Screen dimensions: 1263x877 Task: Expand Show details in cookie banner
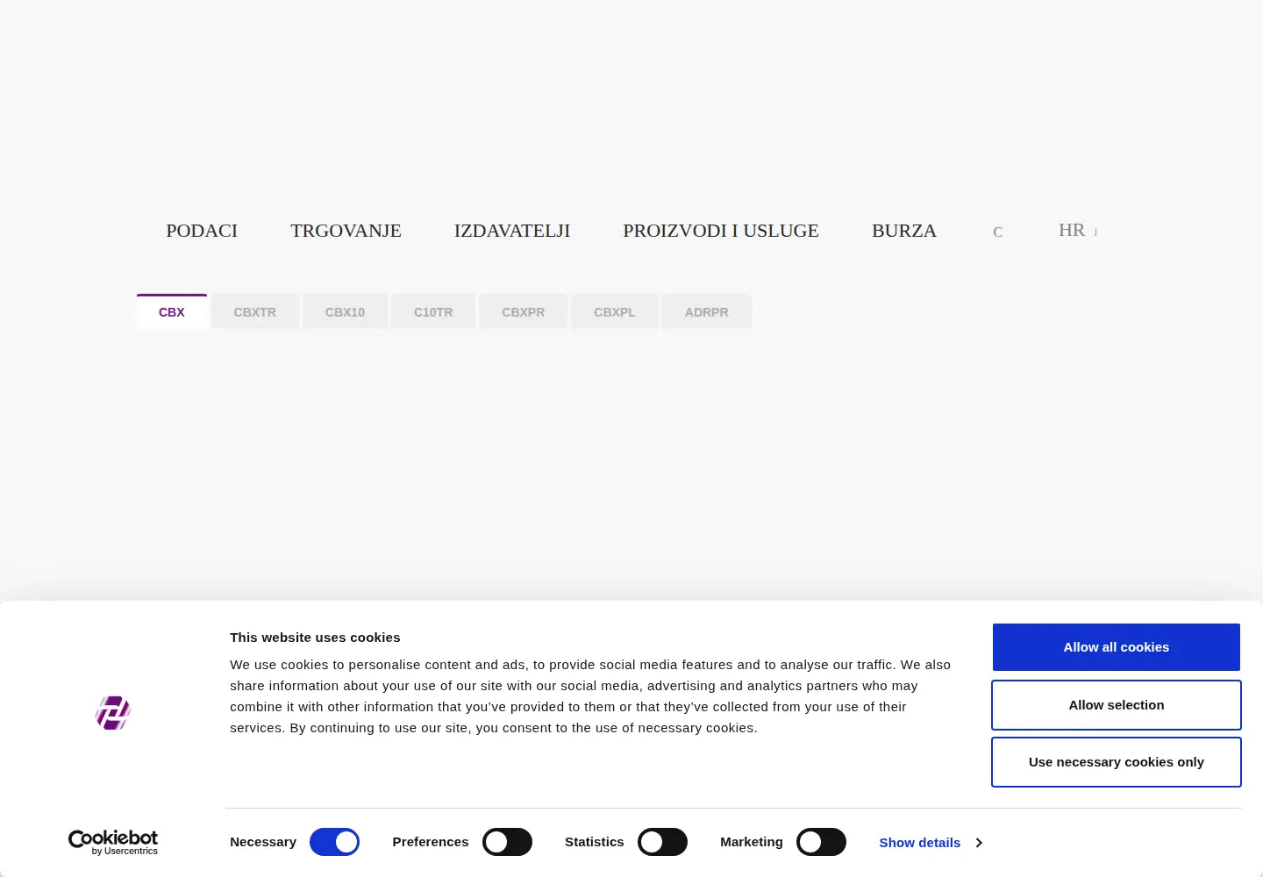[x=931, y=843]
